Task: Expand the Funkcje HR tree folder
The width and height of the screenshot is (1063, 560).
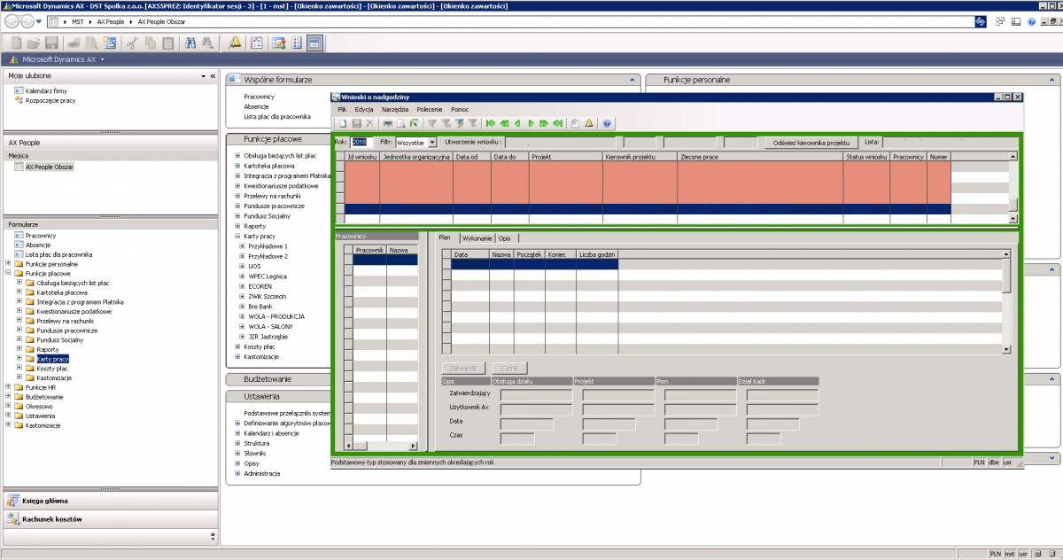Action: tap(8, 387)
